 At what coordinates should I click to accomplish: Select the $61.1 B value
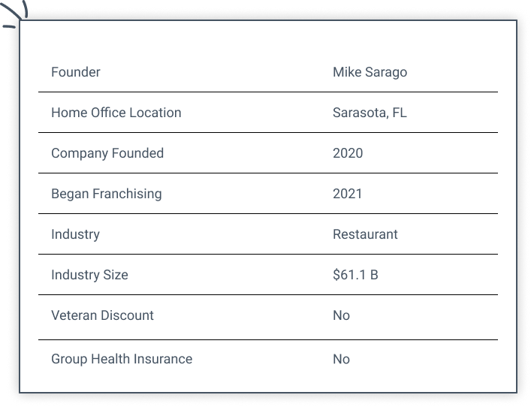[x=355, y=275]
